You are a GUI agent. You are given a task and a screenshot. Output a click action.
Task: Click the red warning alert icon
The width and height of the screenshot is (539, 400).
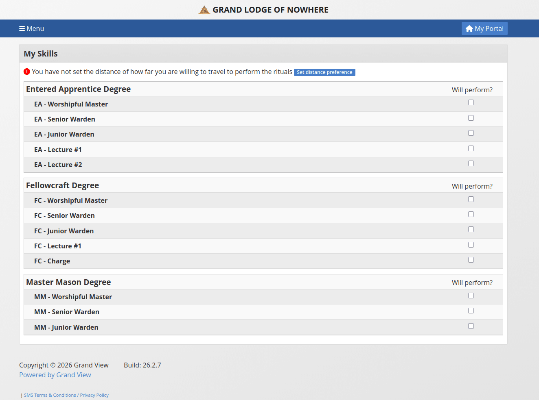27,72
